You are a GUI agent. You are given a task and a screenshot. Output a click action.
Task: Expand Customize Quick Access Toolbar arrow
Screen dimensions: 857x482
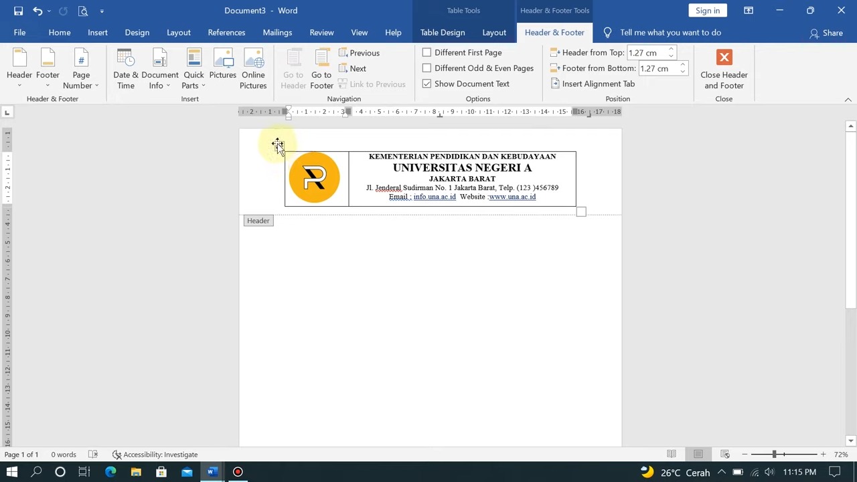(x=102, y=11)
